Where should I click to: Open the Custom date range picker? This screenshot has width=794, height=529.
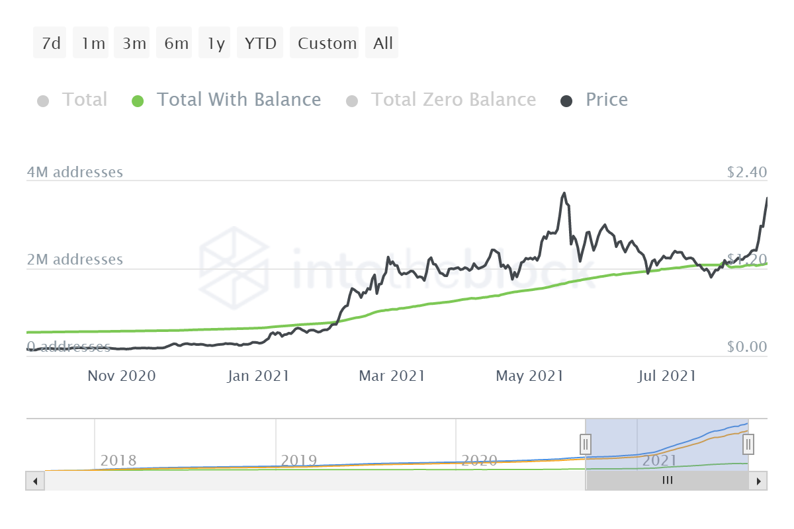[327, 44]
